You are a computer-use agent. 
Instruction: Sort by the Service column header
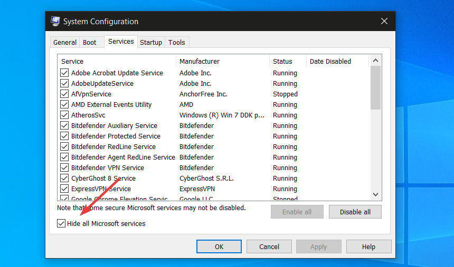[x=117, y=61]
